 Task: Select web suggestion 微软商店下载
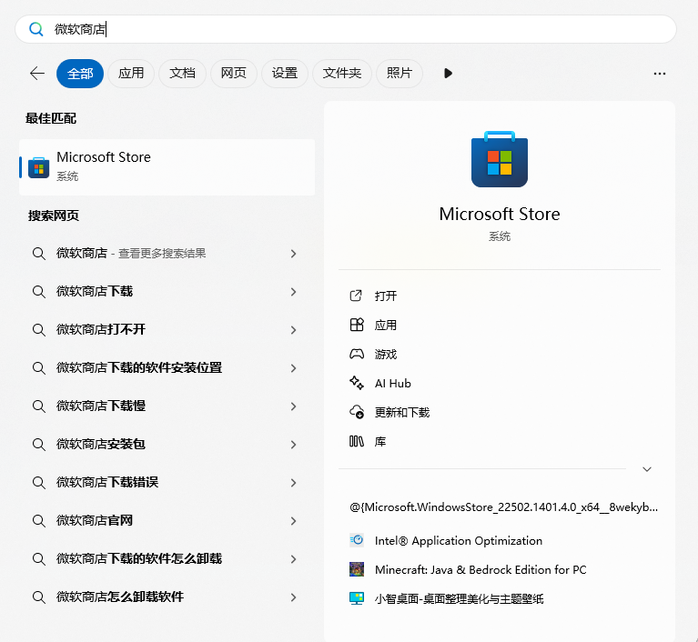coord(165,292)
